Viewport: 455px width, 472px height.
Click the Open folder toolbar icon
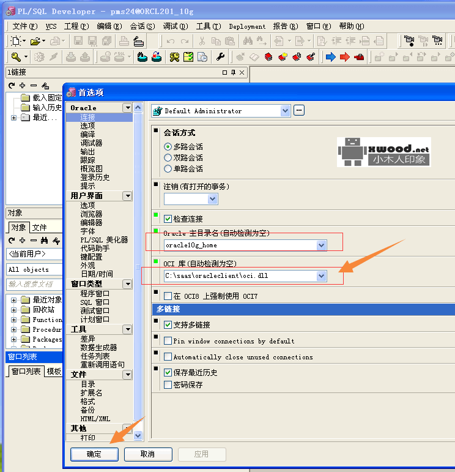click(35, 41)
